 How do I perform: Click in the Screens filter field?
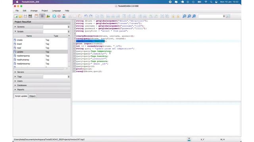pyautogui.click(x=56, y=27)
